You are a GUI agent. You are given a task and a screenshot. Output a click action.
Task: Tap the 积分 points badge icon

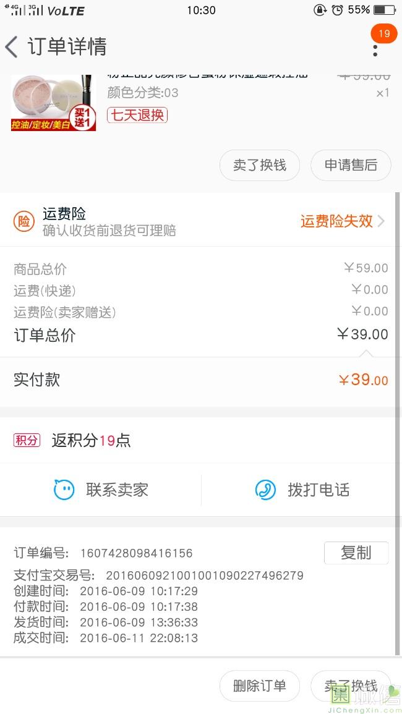[27, 440]
